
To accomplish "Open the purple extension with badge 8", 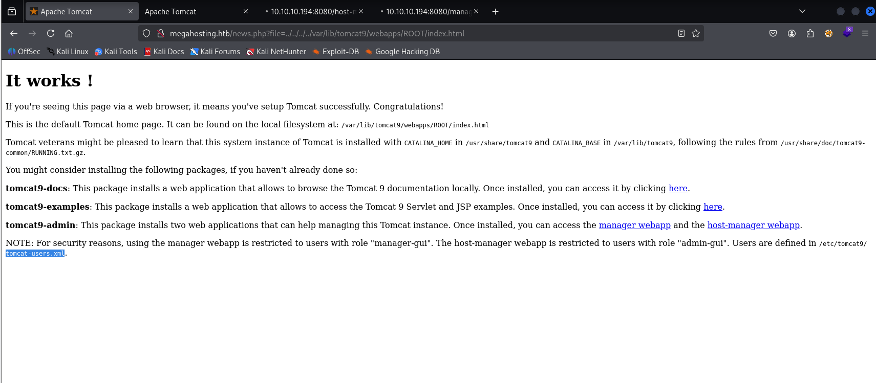I will (x=847, y=33).
